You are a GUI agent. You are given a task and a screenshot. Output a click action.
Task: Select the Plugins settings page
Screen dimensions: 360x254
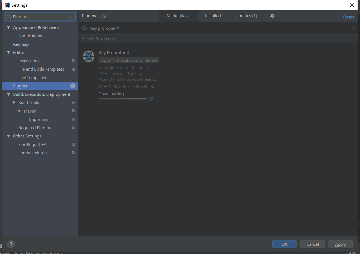[40, 86]
